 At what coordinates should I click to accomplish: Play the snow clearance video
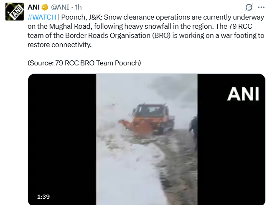(x=147, y=139)
